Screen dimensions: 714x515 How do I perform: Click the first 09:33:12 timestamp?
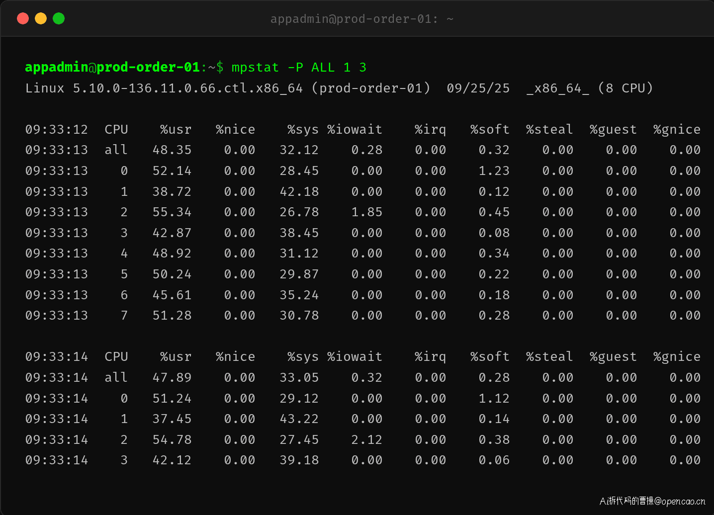pos(56,129)
